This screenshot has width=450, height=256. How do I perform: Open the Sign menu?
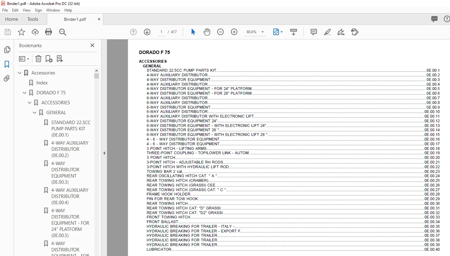click(x=38, y=10)
